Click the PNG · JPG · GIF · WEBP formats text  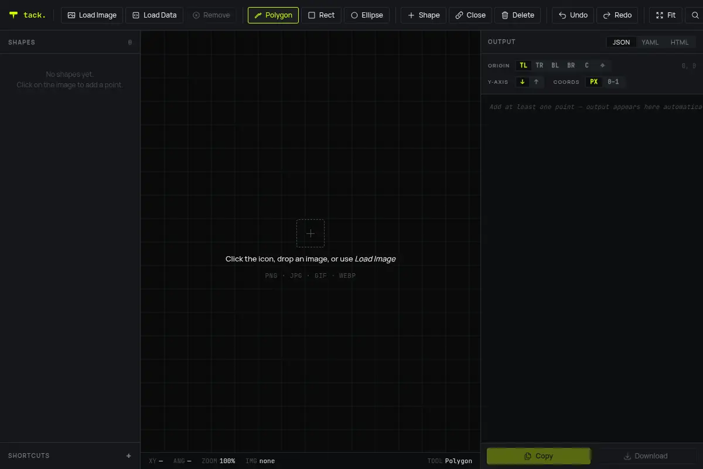(310, 276)
